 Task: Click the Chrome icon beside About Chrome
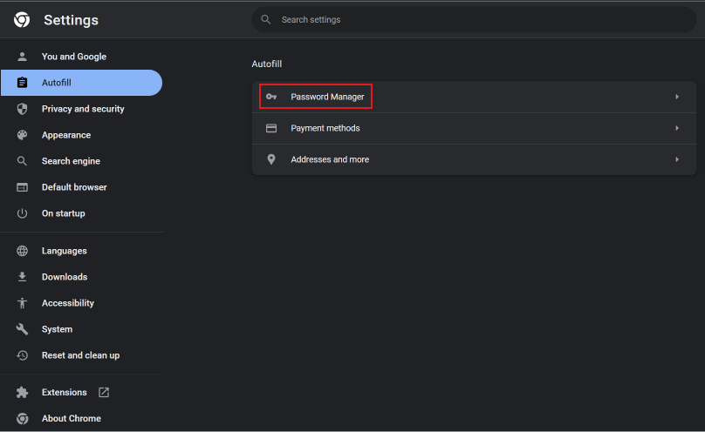coord(22,419)
